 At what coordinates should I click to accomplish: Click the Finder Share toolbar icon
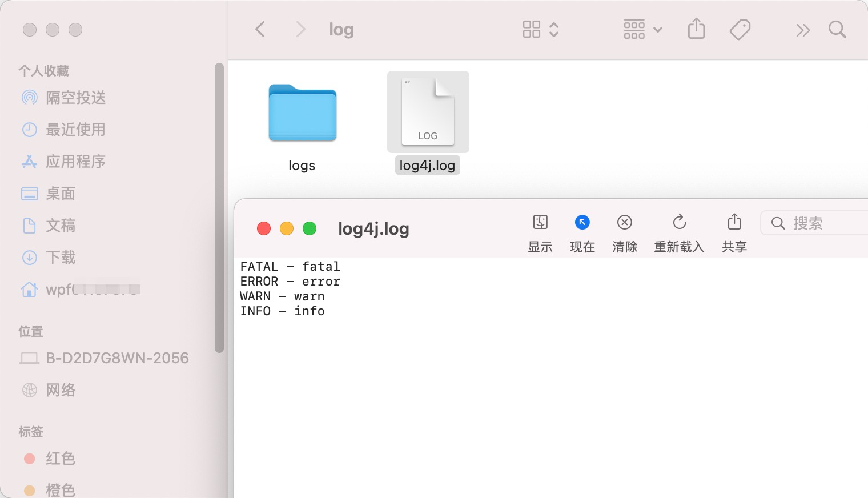(696, 29)
